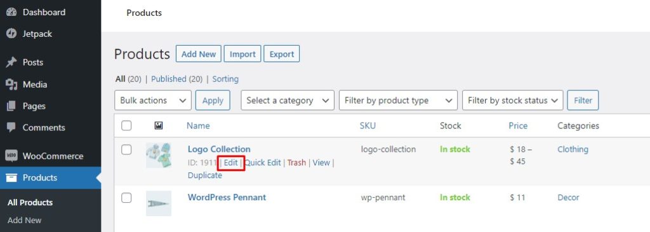Sort table by Name column
The width and height of the screenshot is (650, 232).
click(198, 125)
